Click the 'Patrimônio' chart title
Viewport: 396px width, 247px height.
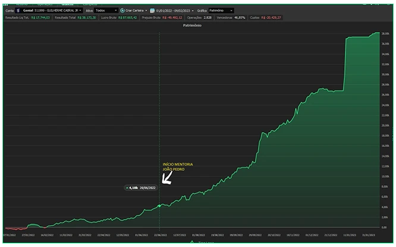pyautogui.click(x=192, y=26)
